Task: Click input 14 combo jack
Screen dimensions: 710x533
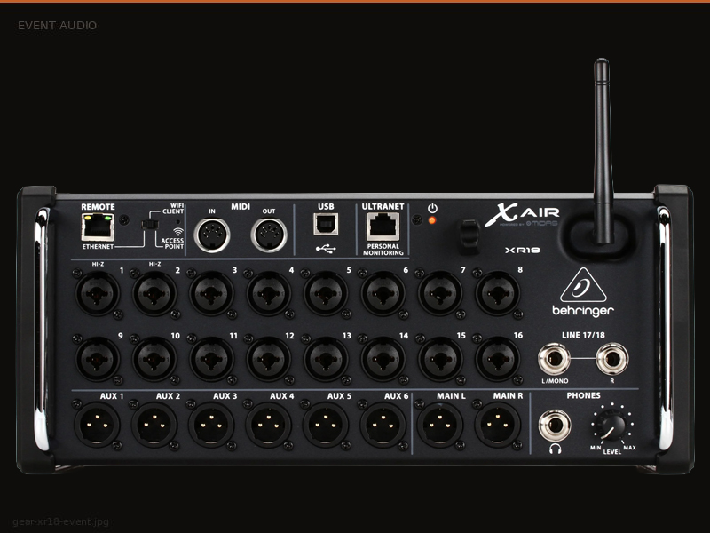Action: [x=383, y=359]
